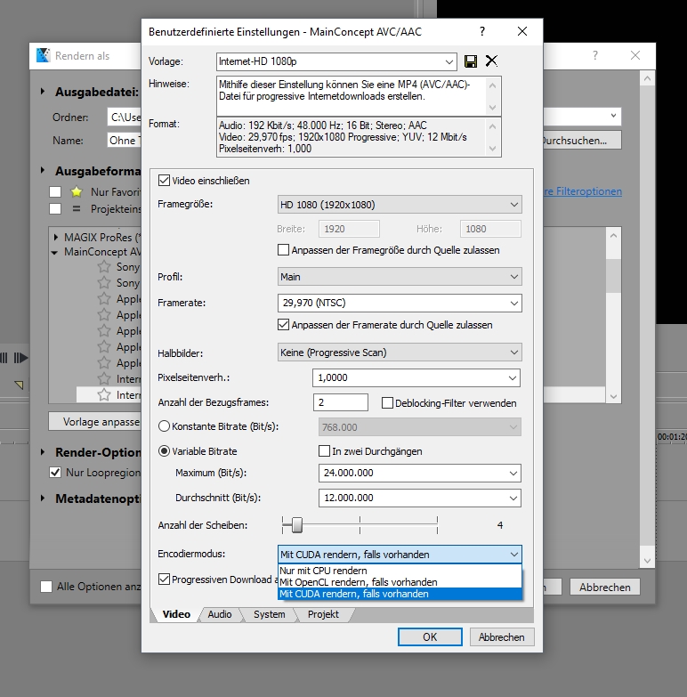Save the template with the floppy disk icon
The height and width of the screenshot is (697, 687).
[x=471, y=61]
